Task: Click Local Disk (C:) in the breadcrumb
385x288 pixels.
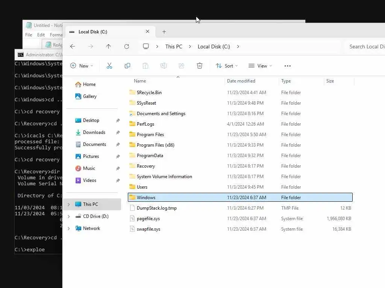Action: 214,46
